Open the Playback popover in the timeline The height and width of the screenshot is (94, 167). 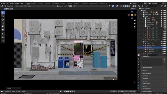(x=8, y=91)
